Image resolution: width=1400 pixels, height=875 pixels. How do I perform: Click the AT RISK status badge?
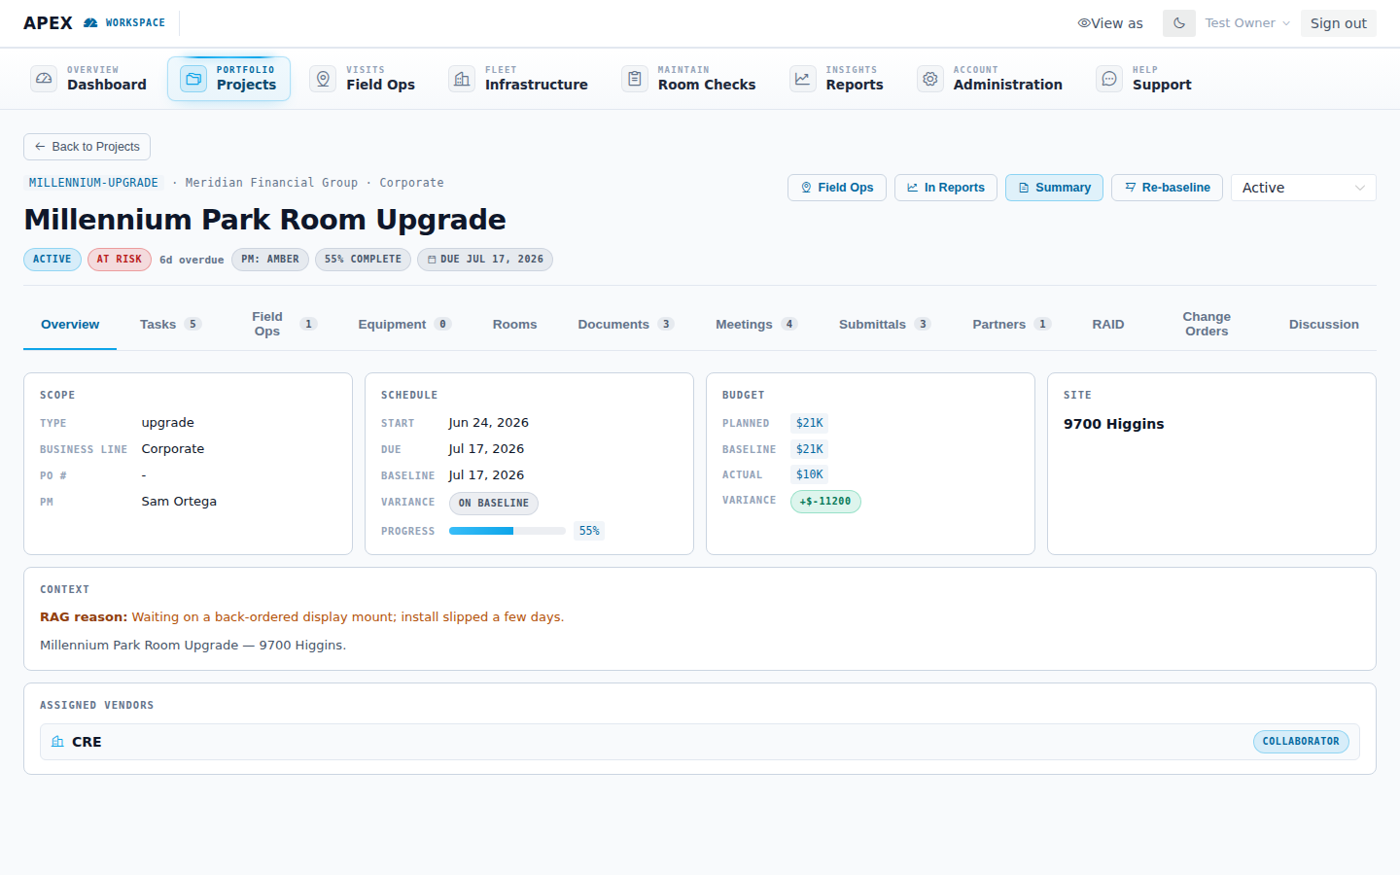[120, 260]
